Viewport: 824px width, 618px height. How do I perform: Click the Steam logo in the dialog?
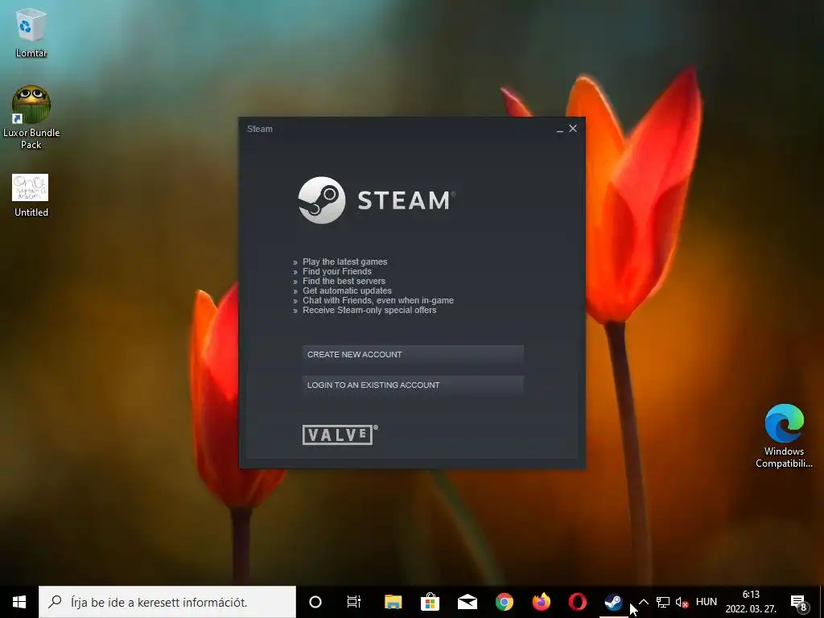click(x=377, y=200)
